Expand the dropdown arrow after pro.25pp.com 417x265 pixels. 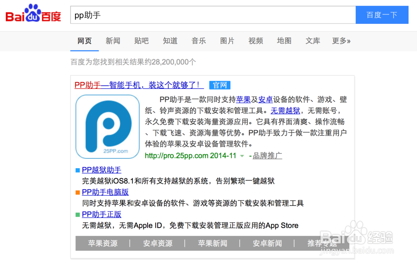pyautogui.click(x=242, y=156)
